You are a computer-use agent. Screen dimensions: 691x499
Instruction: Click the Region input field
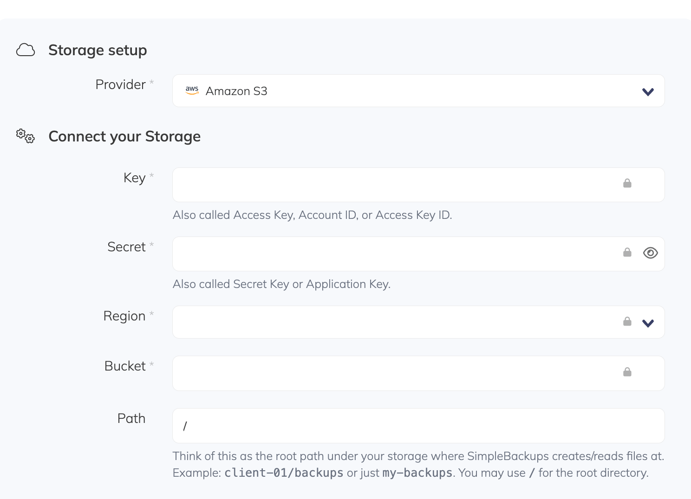point(372,322)
